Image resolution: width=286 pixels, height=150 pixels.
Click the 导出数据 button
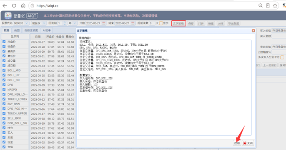(x=233, y=23)
